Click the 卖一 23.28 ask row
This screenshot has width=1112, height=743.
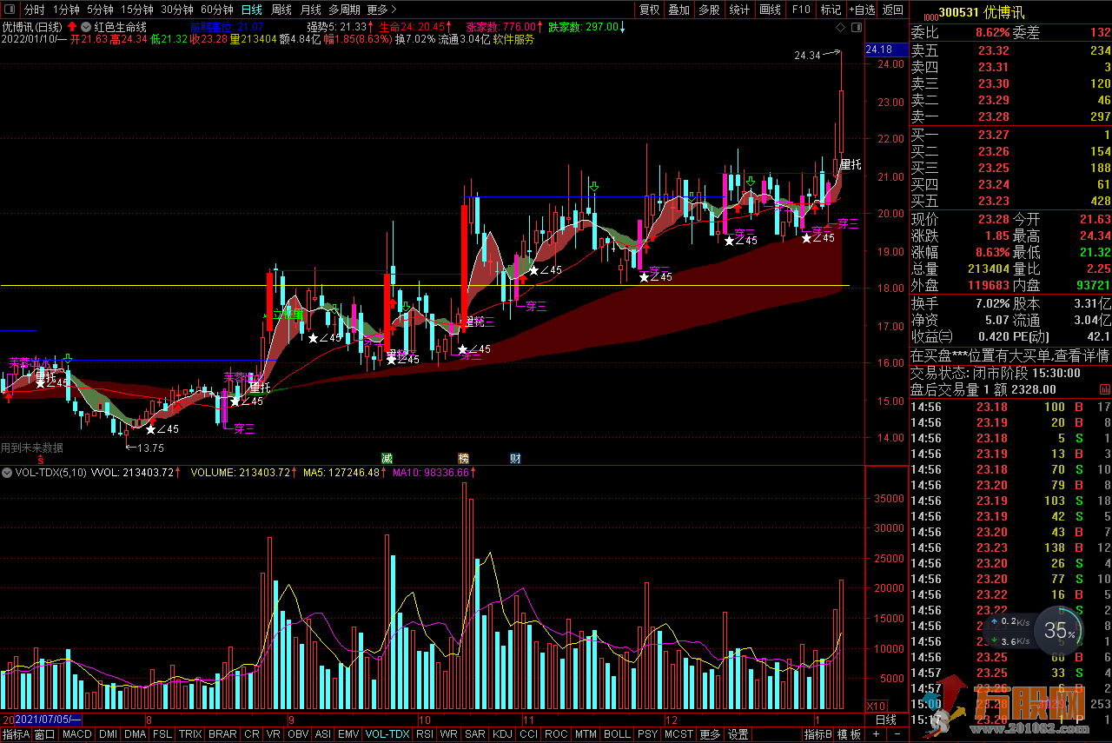click(x=1010, y=116)
